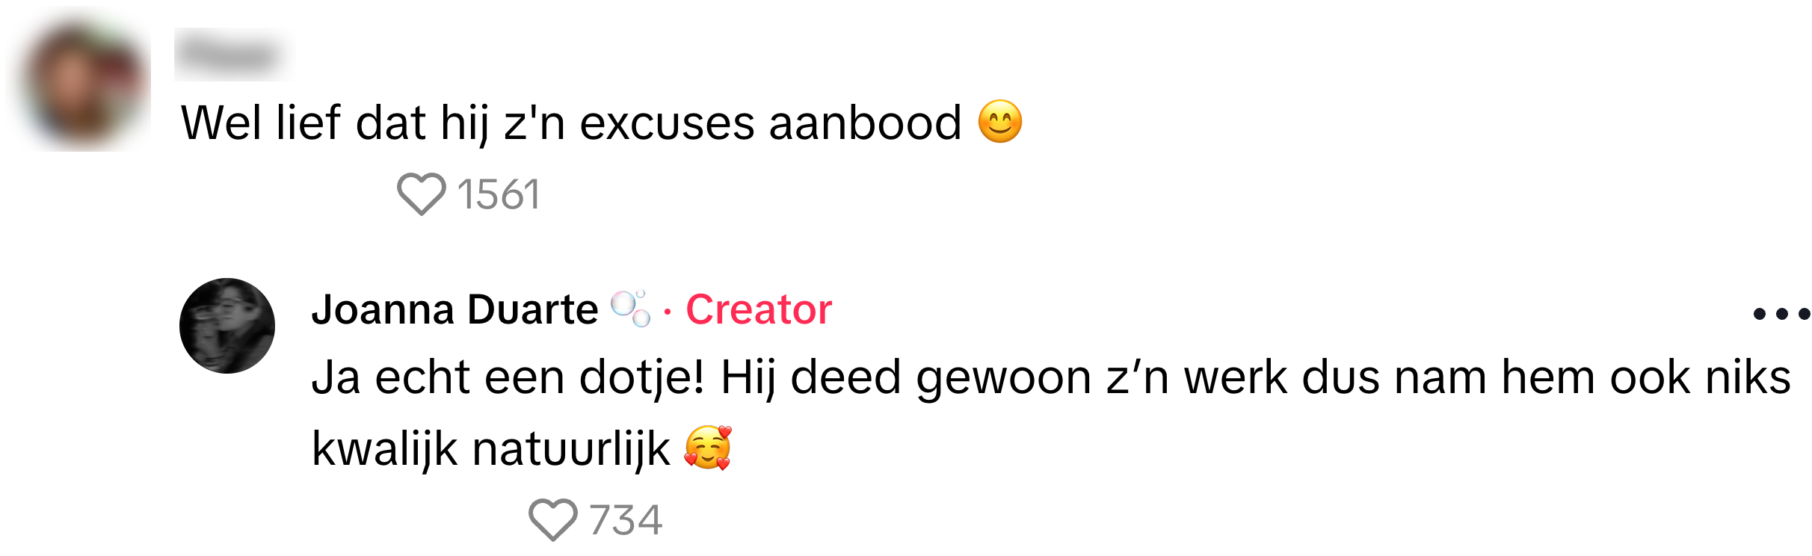Click the reply line starting 'Ja echt een dotje!'
This screenshot has width=1812, height=556.
point(1051,377)
